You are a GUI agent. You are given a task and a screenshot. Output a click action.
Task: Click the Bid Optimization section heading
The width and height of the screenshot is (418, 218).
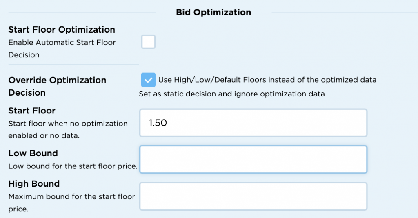(x=213, y=13)
